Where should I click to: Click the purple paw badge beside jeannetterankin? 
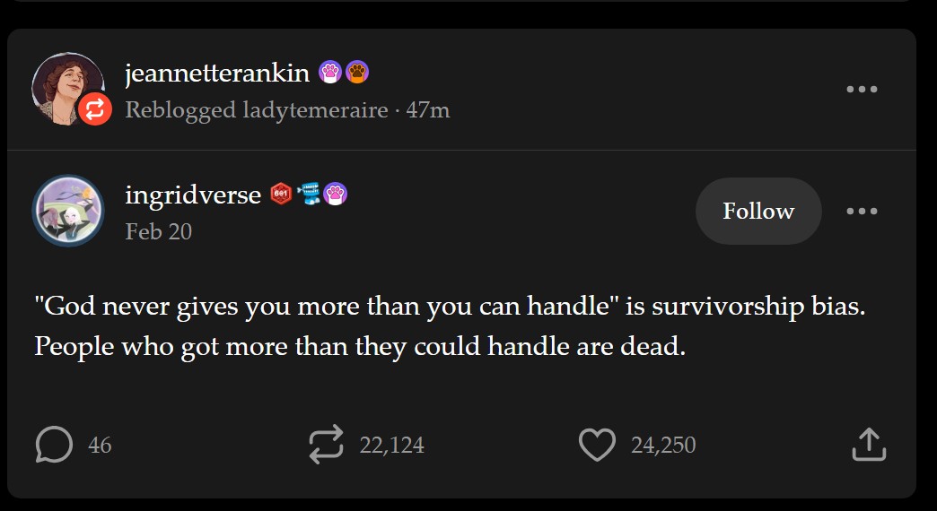pos(330,73)
